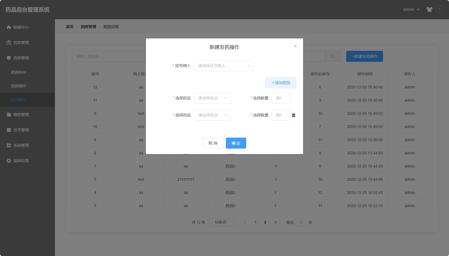Click the 操作后库存 column header
Viewport: 449px width, 256px height.
(x=320, y=74)
